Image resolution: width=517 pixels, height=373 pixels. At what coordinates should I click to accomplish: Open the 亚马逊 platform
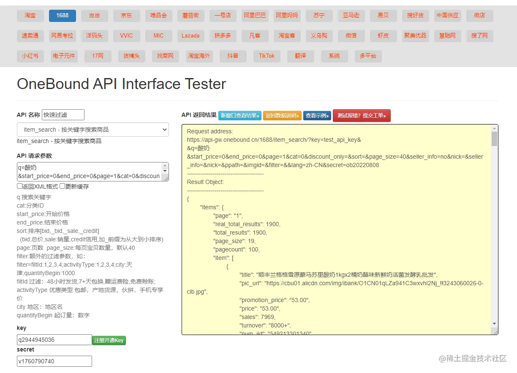click(351, 16)
